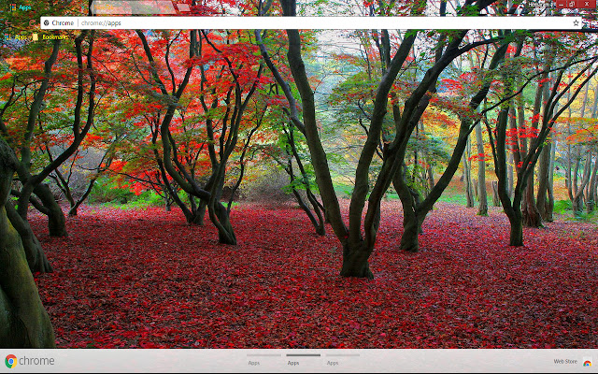Go back with the back arrow
The height and width of the screenshot is (374, 598).
click(x=7, y=22)
